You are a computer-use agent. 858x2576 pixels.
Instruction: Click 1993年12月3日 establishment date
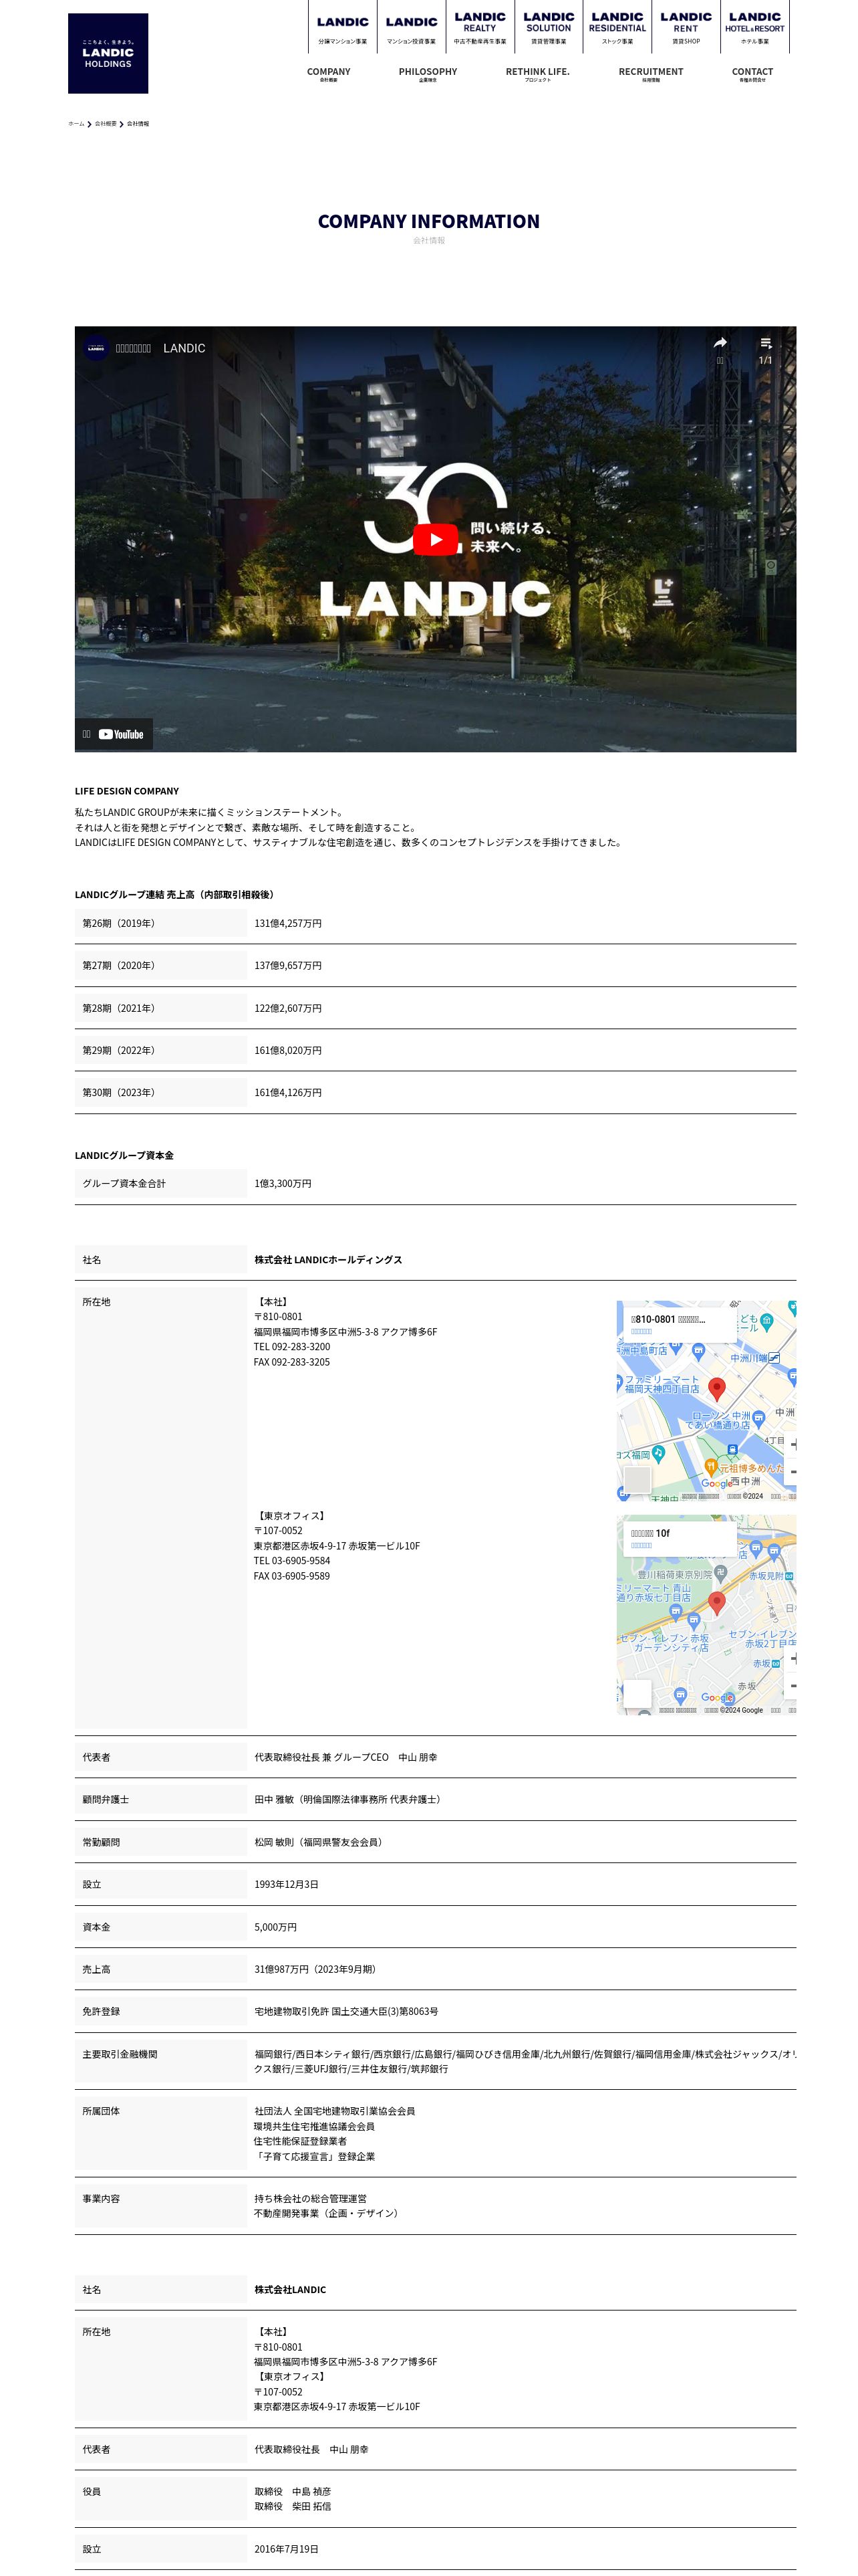(286, 1885)
